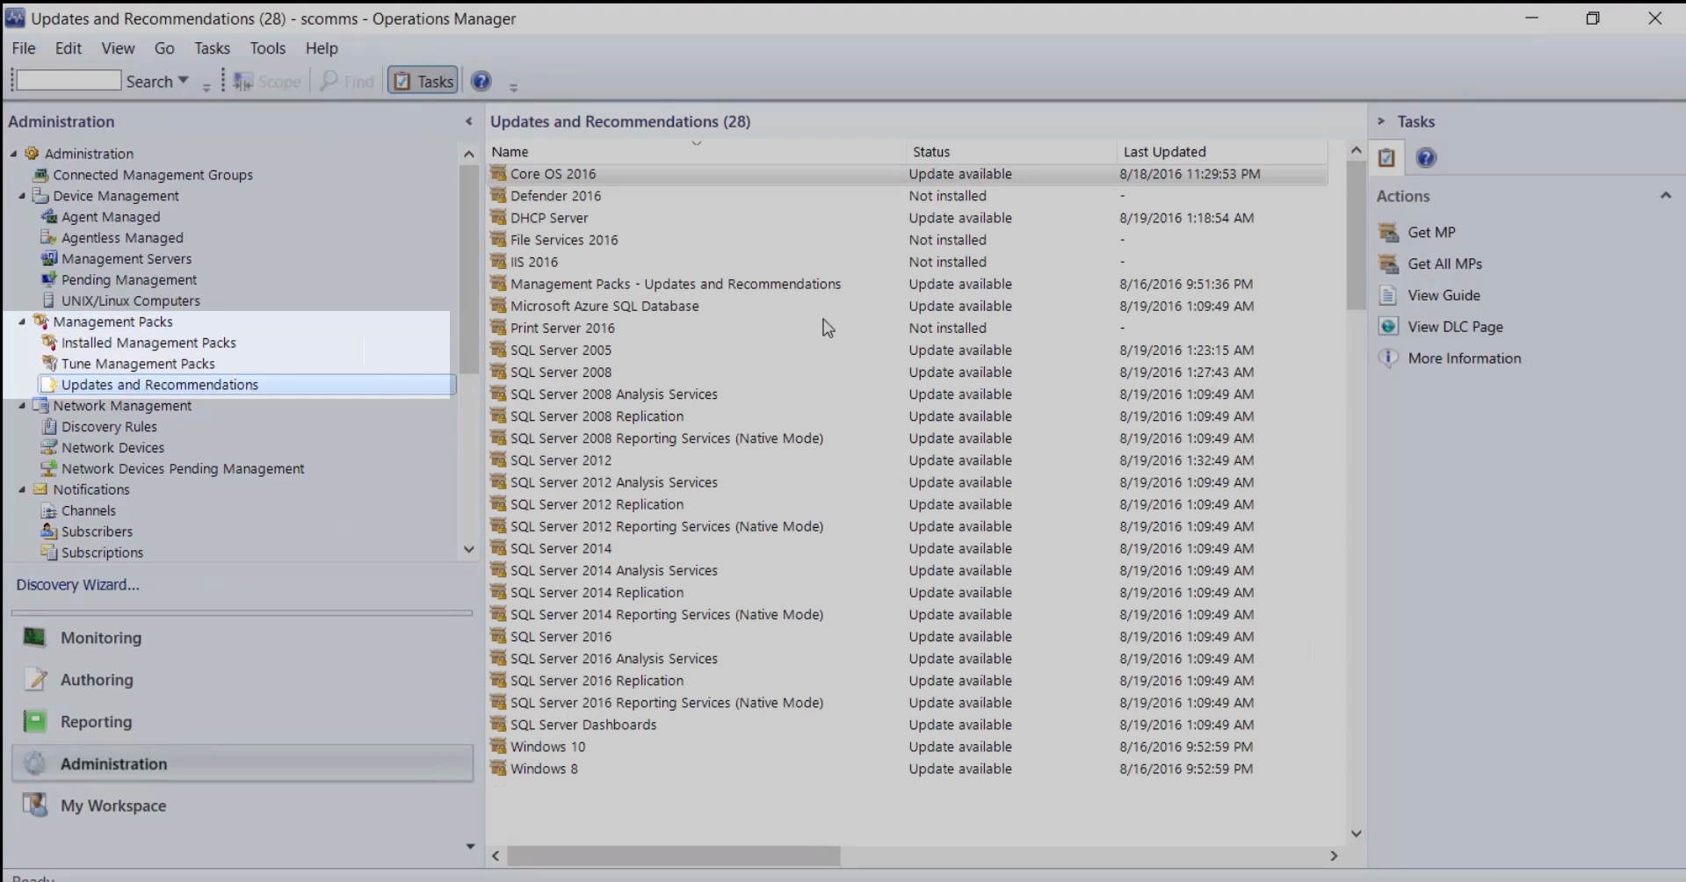Click the Scope toolbar button
1686x882 pixels.
(267, 82)
